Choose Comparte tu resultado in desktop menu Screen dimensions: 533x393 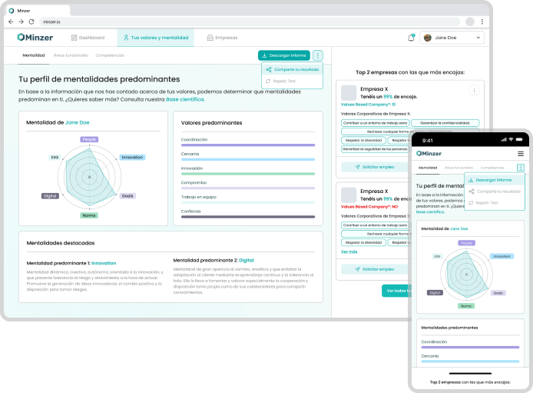point(292,69)
